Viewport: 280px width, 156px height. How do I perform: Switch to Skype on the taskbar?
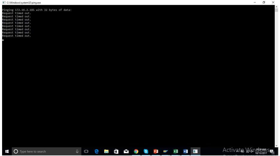point(146,151)
